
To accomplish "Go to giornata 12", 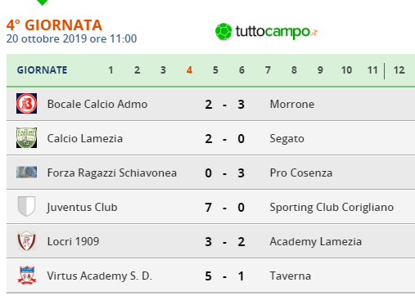I will click(399, 70).
